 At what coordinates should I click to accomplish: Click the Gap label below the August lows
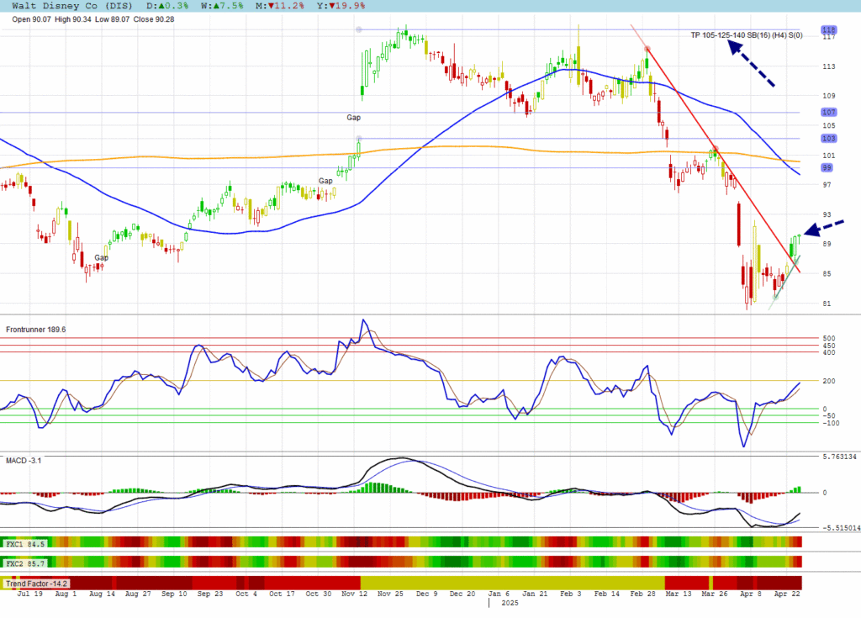coord(101,257)
